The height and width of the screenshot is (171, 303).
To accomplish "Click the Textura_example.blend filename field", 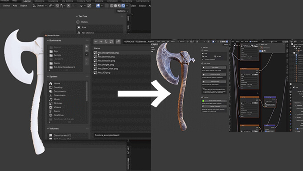I will [x=123, y=135].
